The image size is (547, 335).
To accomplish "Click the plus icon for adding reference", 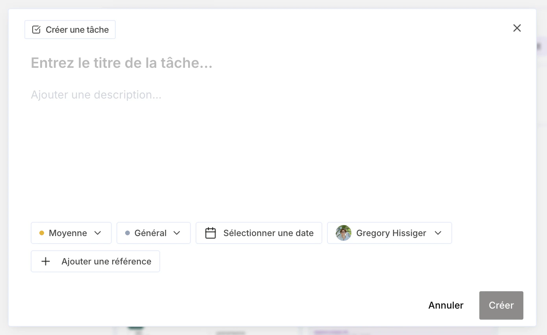I will pyautogui.click(x=46, y=261).
